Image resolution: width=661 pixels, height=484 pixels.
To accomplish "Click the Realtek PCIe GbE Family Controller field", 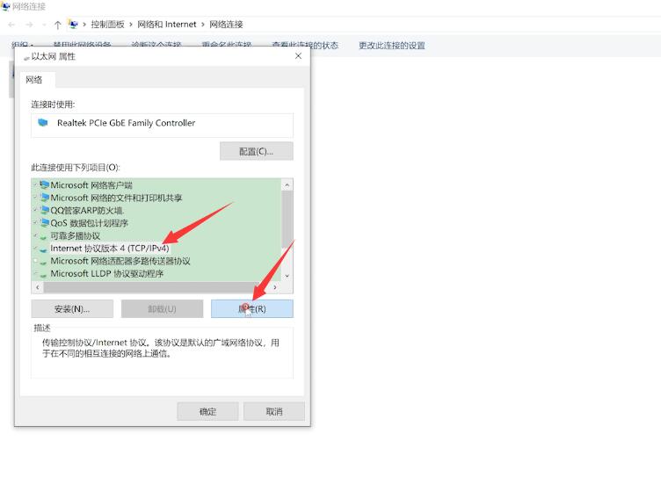I will pos(162,125).
